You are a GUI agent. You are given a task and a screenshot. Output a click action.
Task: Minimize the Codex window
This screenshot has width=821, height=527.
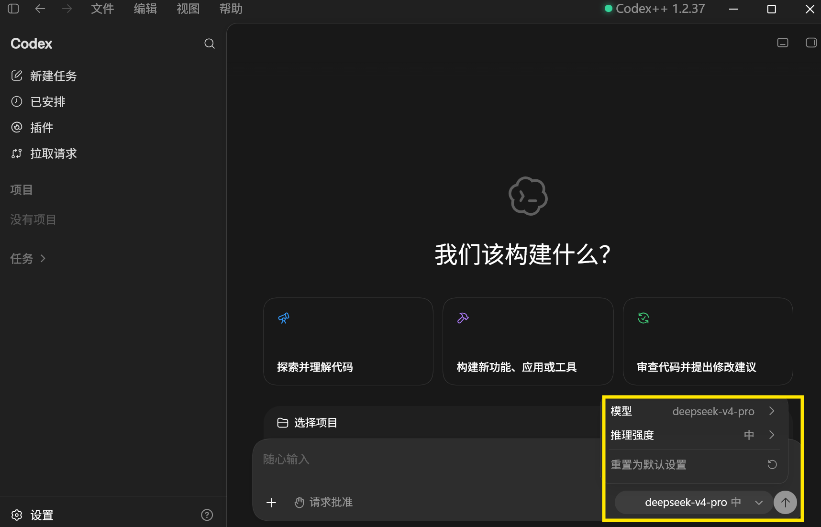(733, 9)
